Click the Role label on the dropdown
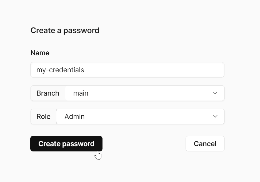The width and height of the screenshot is (260, 182). (x=43, y=116)
